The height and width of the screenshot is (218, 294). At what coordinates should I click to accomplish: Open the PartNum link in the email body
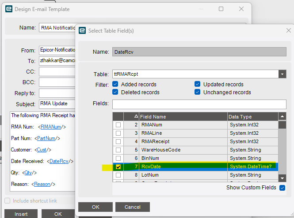coord(46,138)
